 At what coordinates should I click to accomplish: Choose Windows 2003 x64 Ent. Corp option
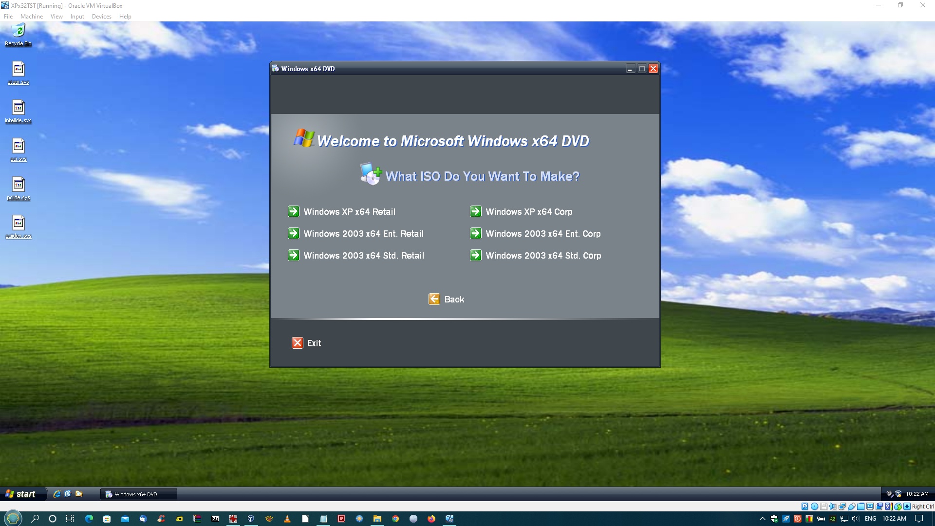[543, 234]
